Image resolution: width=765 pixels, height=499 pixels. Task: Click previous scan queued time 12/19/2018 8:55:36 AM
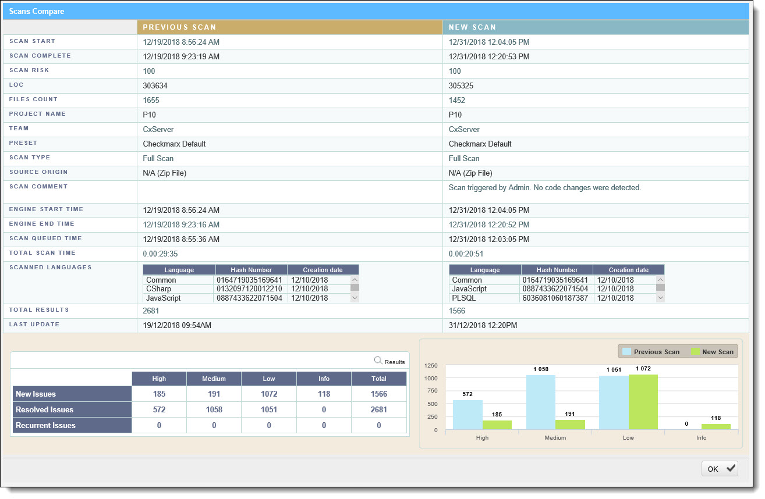(x=182, y=239)
